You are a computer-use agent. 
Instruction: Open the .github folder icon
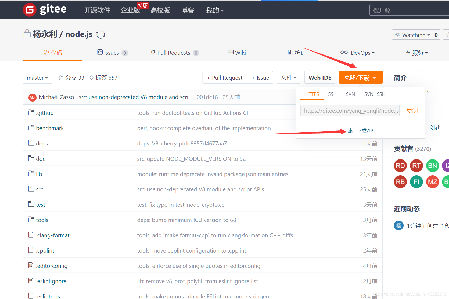tap(31, 112)
